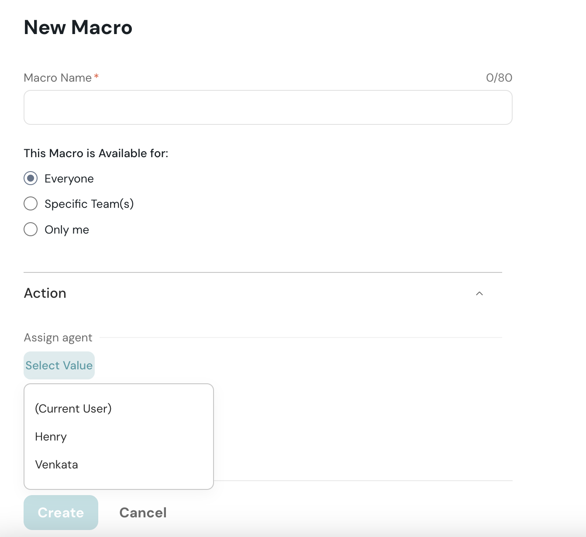This screenshot has width=586, height=537.
Task: Select the Everyone radio button
Action: [31, 178]
